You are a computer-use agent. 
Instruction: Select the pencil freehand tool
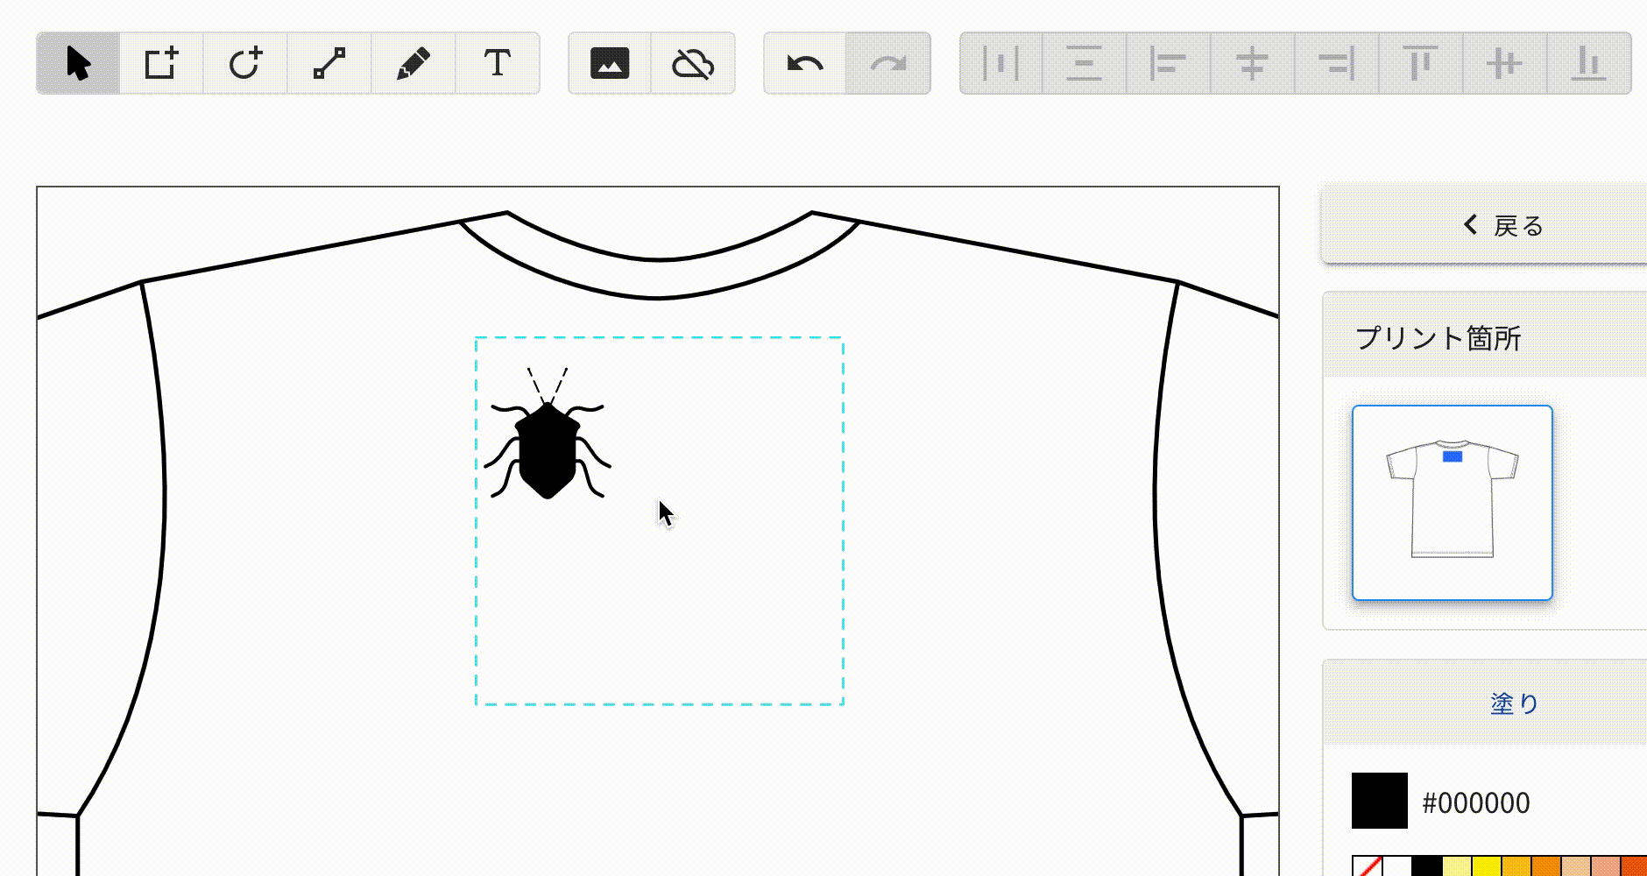414,64
